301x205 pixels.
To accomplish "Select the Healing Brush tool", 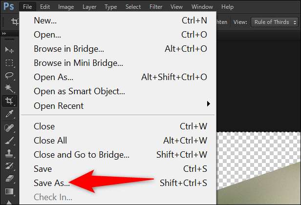I will (x=9, y=127).
